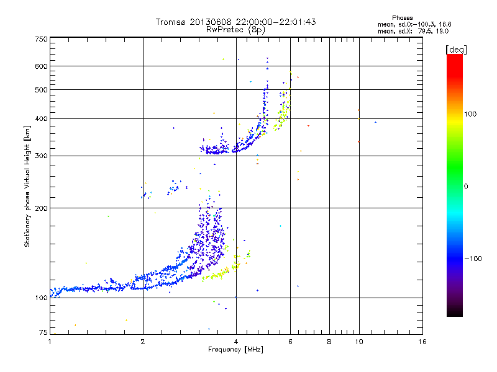The image size is (497, 372).
Task: Click the x-axis tick label '6'
Action: pos(290,342)
